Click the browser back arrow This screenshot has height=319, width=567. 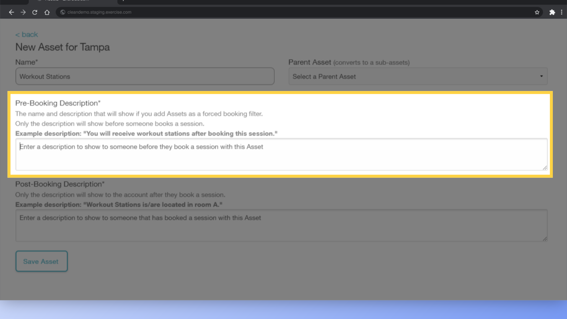[12, 12]
